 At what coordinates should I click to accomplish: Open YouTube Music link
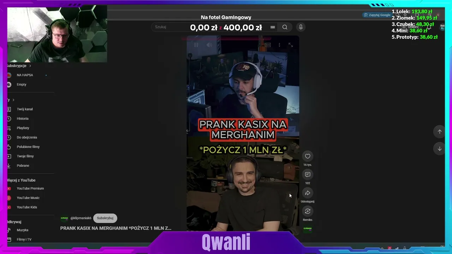[28, 198]
